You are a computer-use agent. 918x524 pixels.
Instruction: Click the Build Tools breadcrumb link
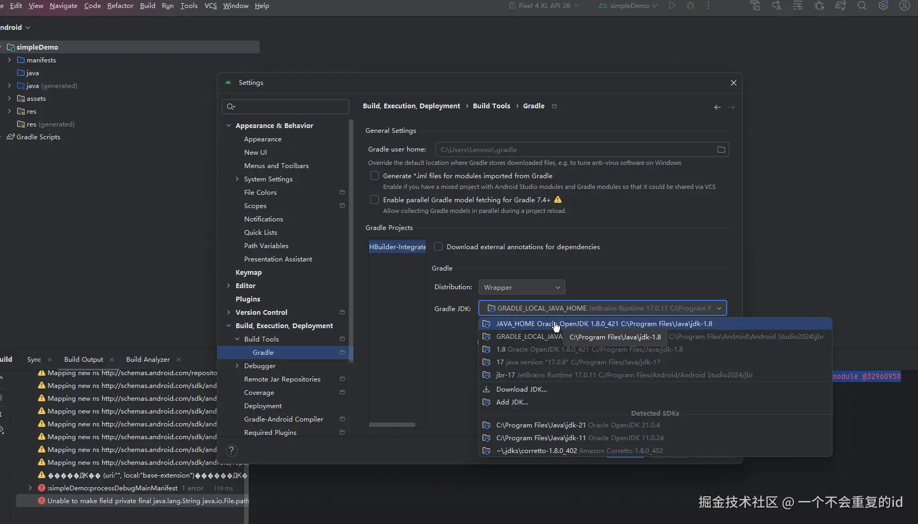492,106
